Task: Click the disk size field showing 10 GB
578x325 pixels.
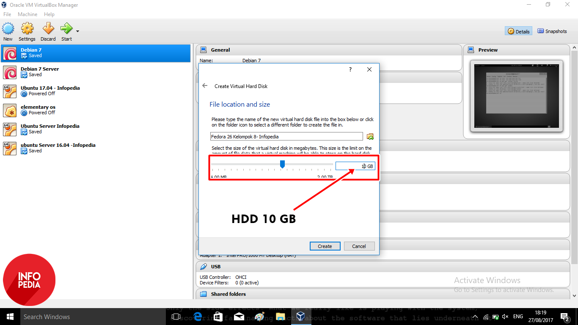Action: pos(355,166)
